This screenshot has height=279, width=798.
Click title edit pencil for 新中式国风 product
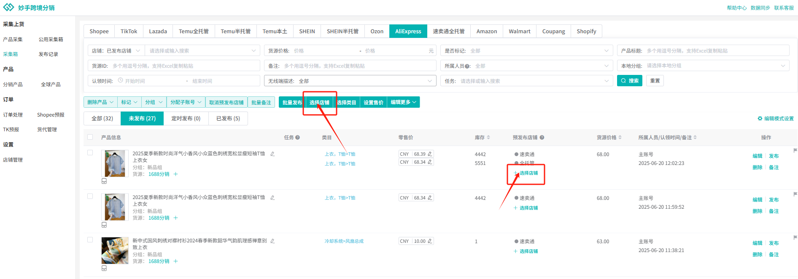[272, 241]
